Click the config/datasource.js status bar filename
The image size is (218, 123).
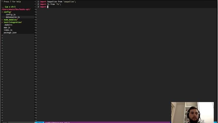(x=57, y=122)
